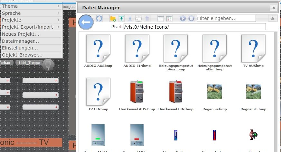Open the Projekte submenu

click(31, 20)
